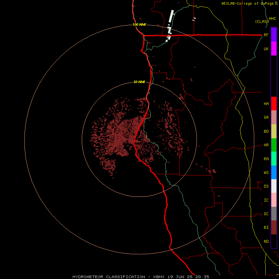This screenshot has width=279, height=279.
Task: Click the 'GR' legend label
Action: [x=266, y=117]
